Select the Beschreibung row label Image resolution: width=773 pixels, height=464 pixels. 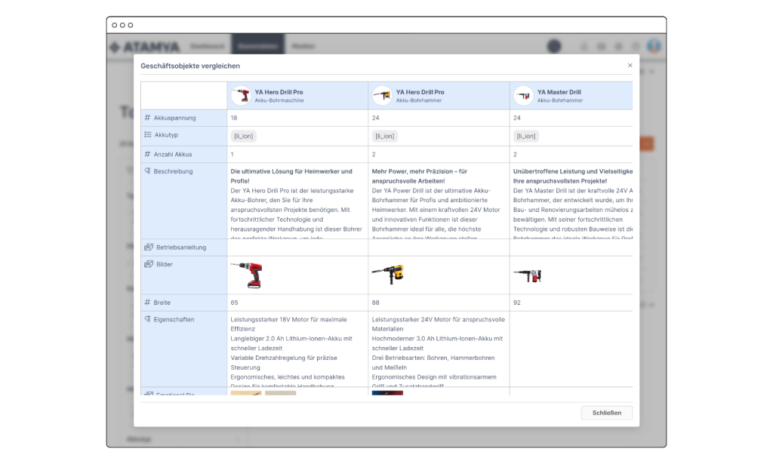(x=173, y=171)
